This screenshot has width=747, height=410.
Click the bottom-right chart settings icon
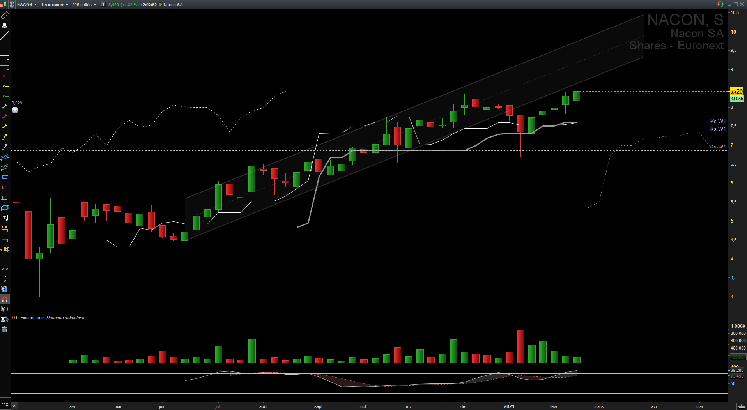(742, 406)
